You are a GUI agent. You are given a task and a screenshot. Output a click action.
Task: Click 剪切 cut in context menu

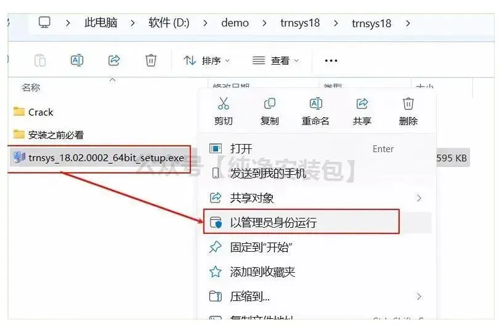[x=223, y=111]
